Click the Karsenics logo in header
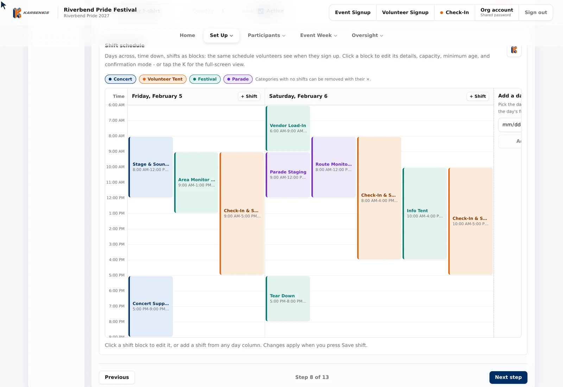The width and height of the screenshot is (563, 387). tap(31, 13)
